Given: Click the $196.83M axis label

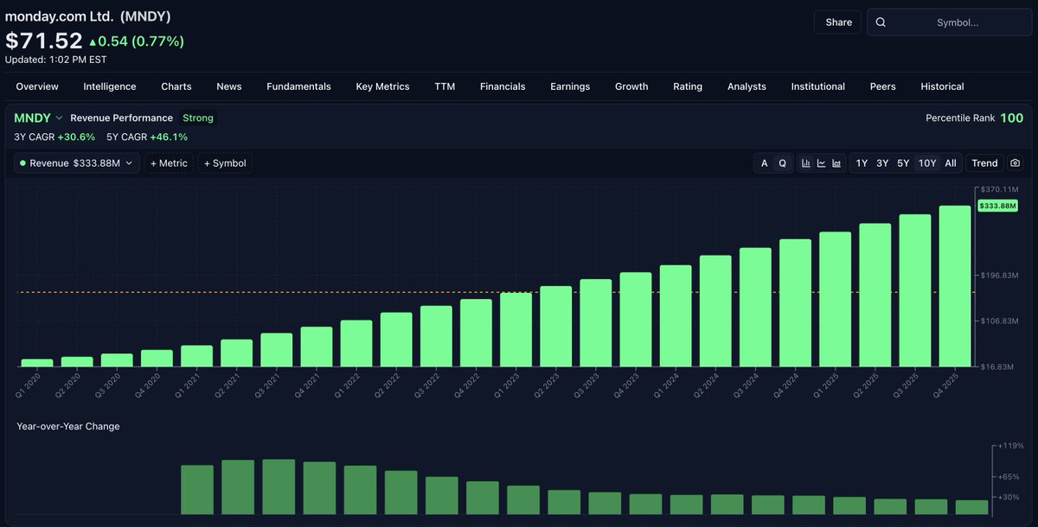Looking at the screenshot, I should point(1000,276).
